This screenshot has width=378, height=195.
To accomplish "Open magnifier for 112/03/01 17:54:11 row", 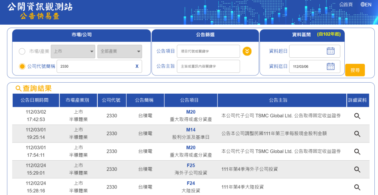I will click(357, 152).
